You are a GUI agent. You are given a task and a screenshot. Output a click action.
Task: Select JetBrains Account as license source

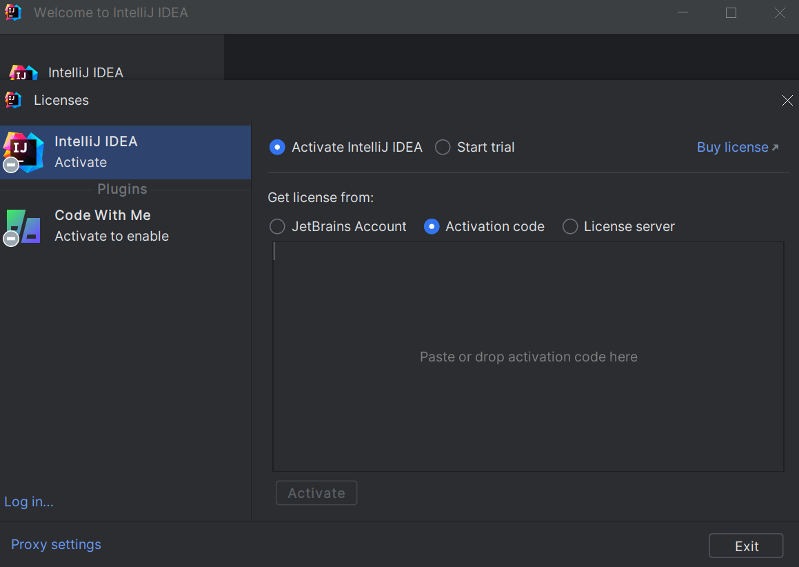click(x=277, y=226)
